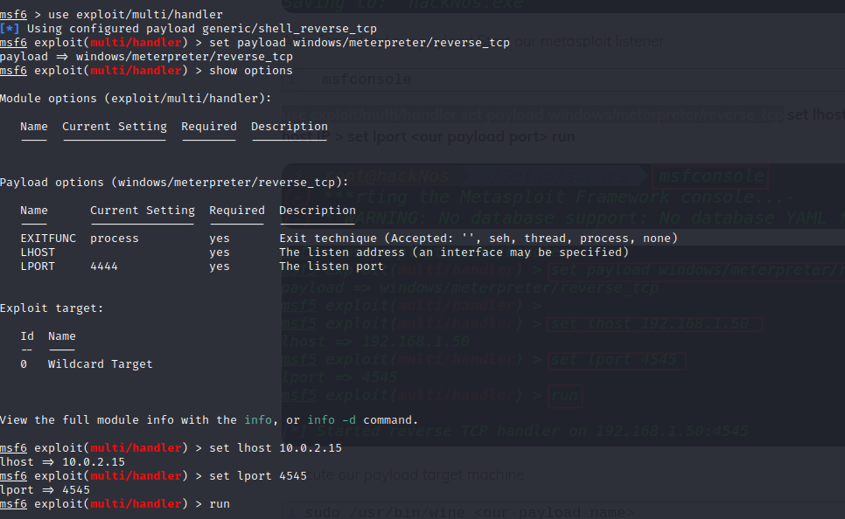Click the 'run' command on last prompt
The image size is (845, 519).
coord(220,504)
